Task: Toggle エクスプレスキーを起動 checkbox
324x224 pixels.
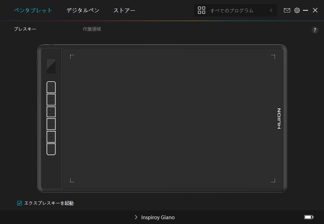Action: tap(19, 203)
